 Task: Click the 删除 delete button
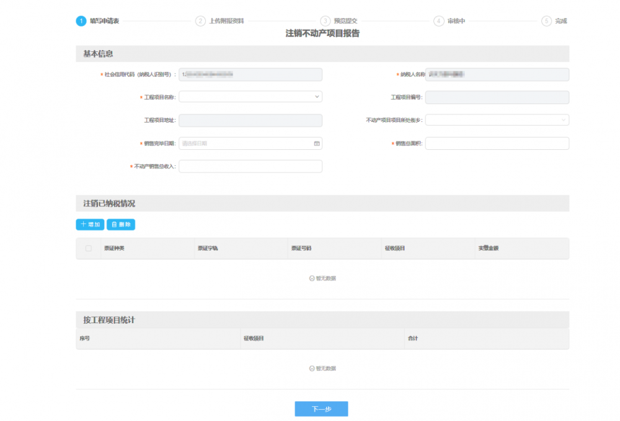tap(121, 224)
